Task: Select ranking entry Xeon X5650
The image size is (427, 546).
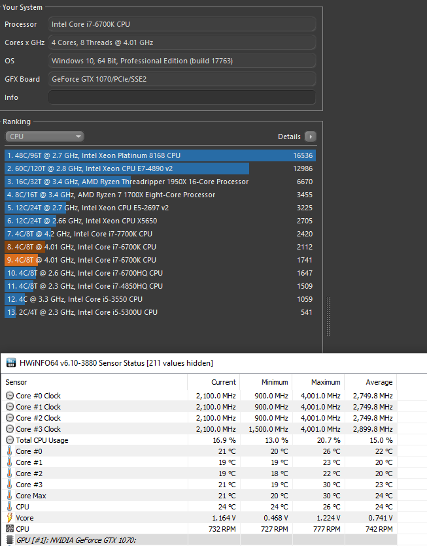Action: click(x=160, y=221)
